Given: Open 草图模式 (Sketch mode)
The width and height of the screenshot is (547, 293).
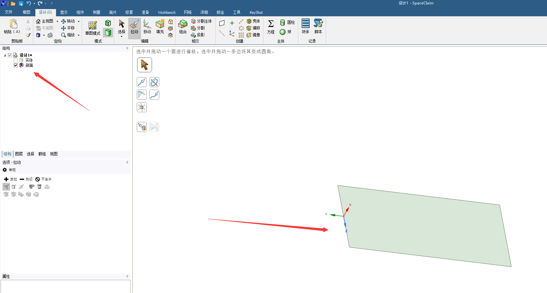Looking at the screenshot, I should point(93,28).
